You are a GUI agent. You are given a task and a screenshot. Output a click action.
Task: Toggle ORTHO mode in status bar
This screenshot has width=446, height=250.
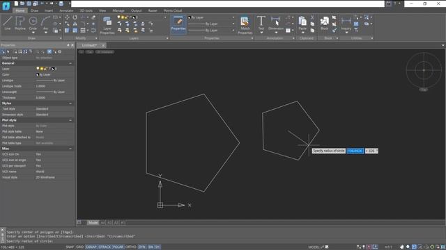point(131,247)
